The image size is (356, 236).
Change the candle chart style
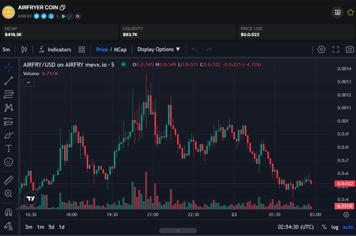point(24,49)
